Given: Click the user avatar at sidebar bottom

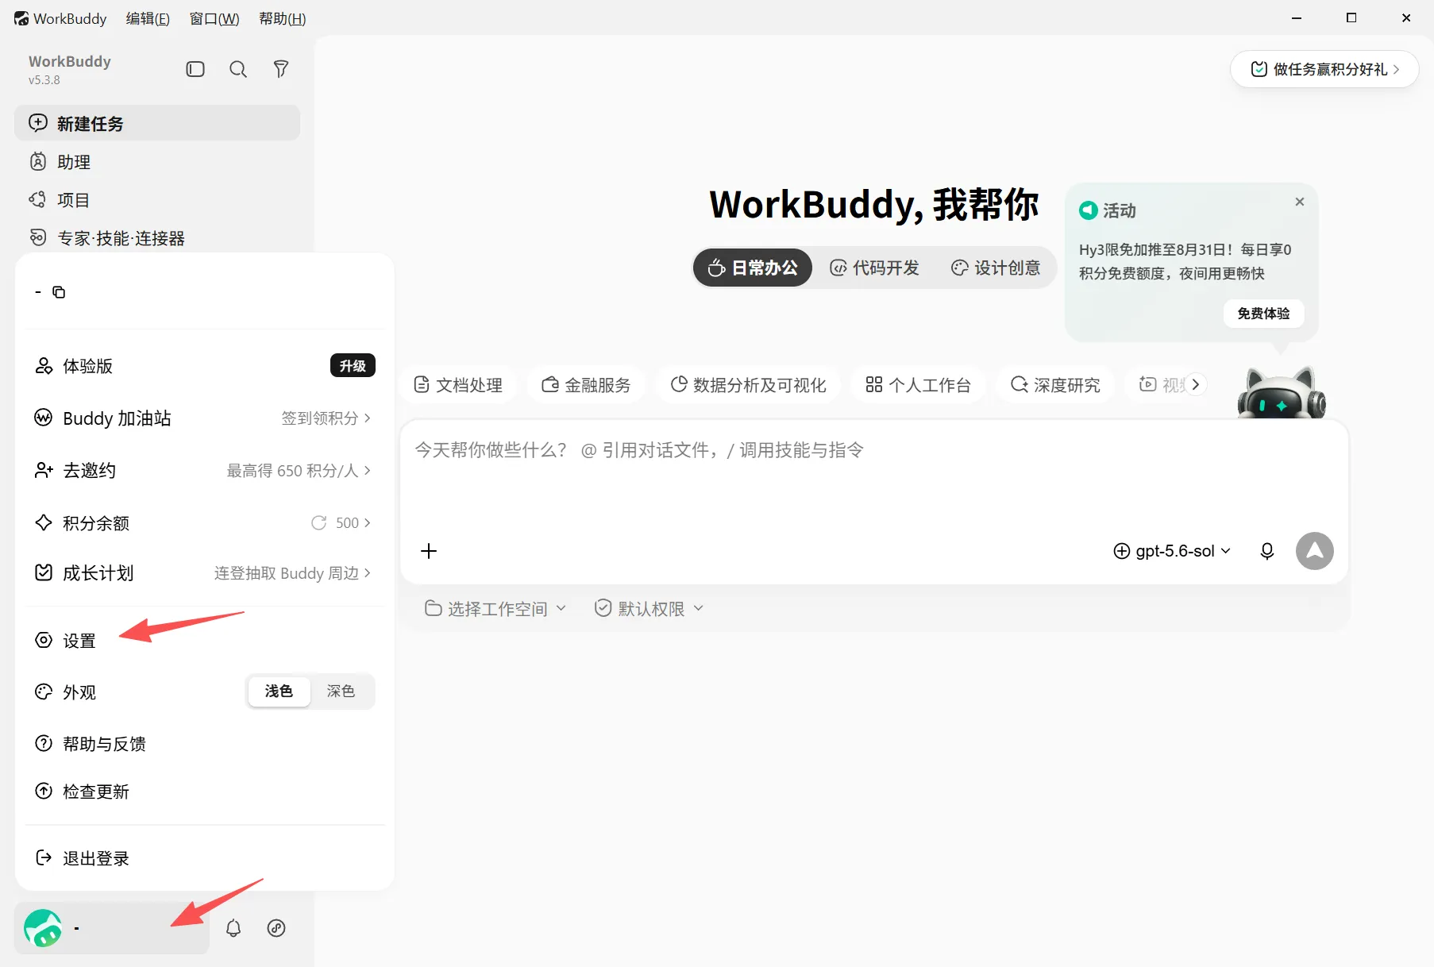Looking at the screenshot, I should [43, 928].
